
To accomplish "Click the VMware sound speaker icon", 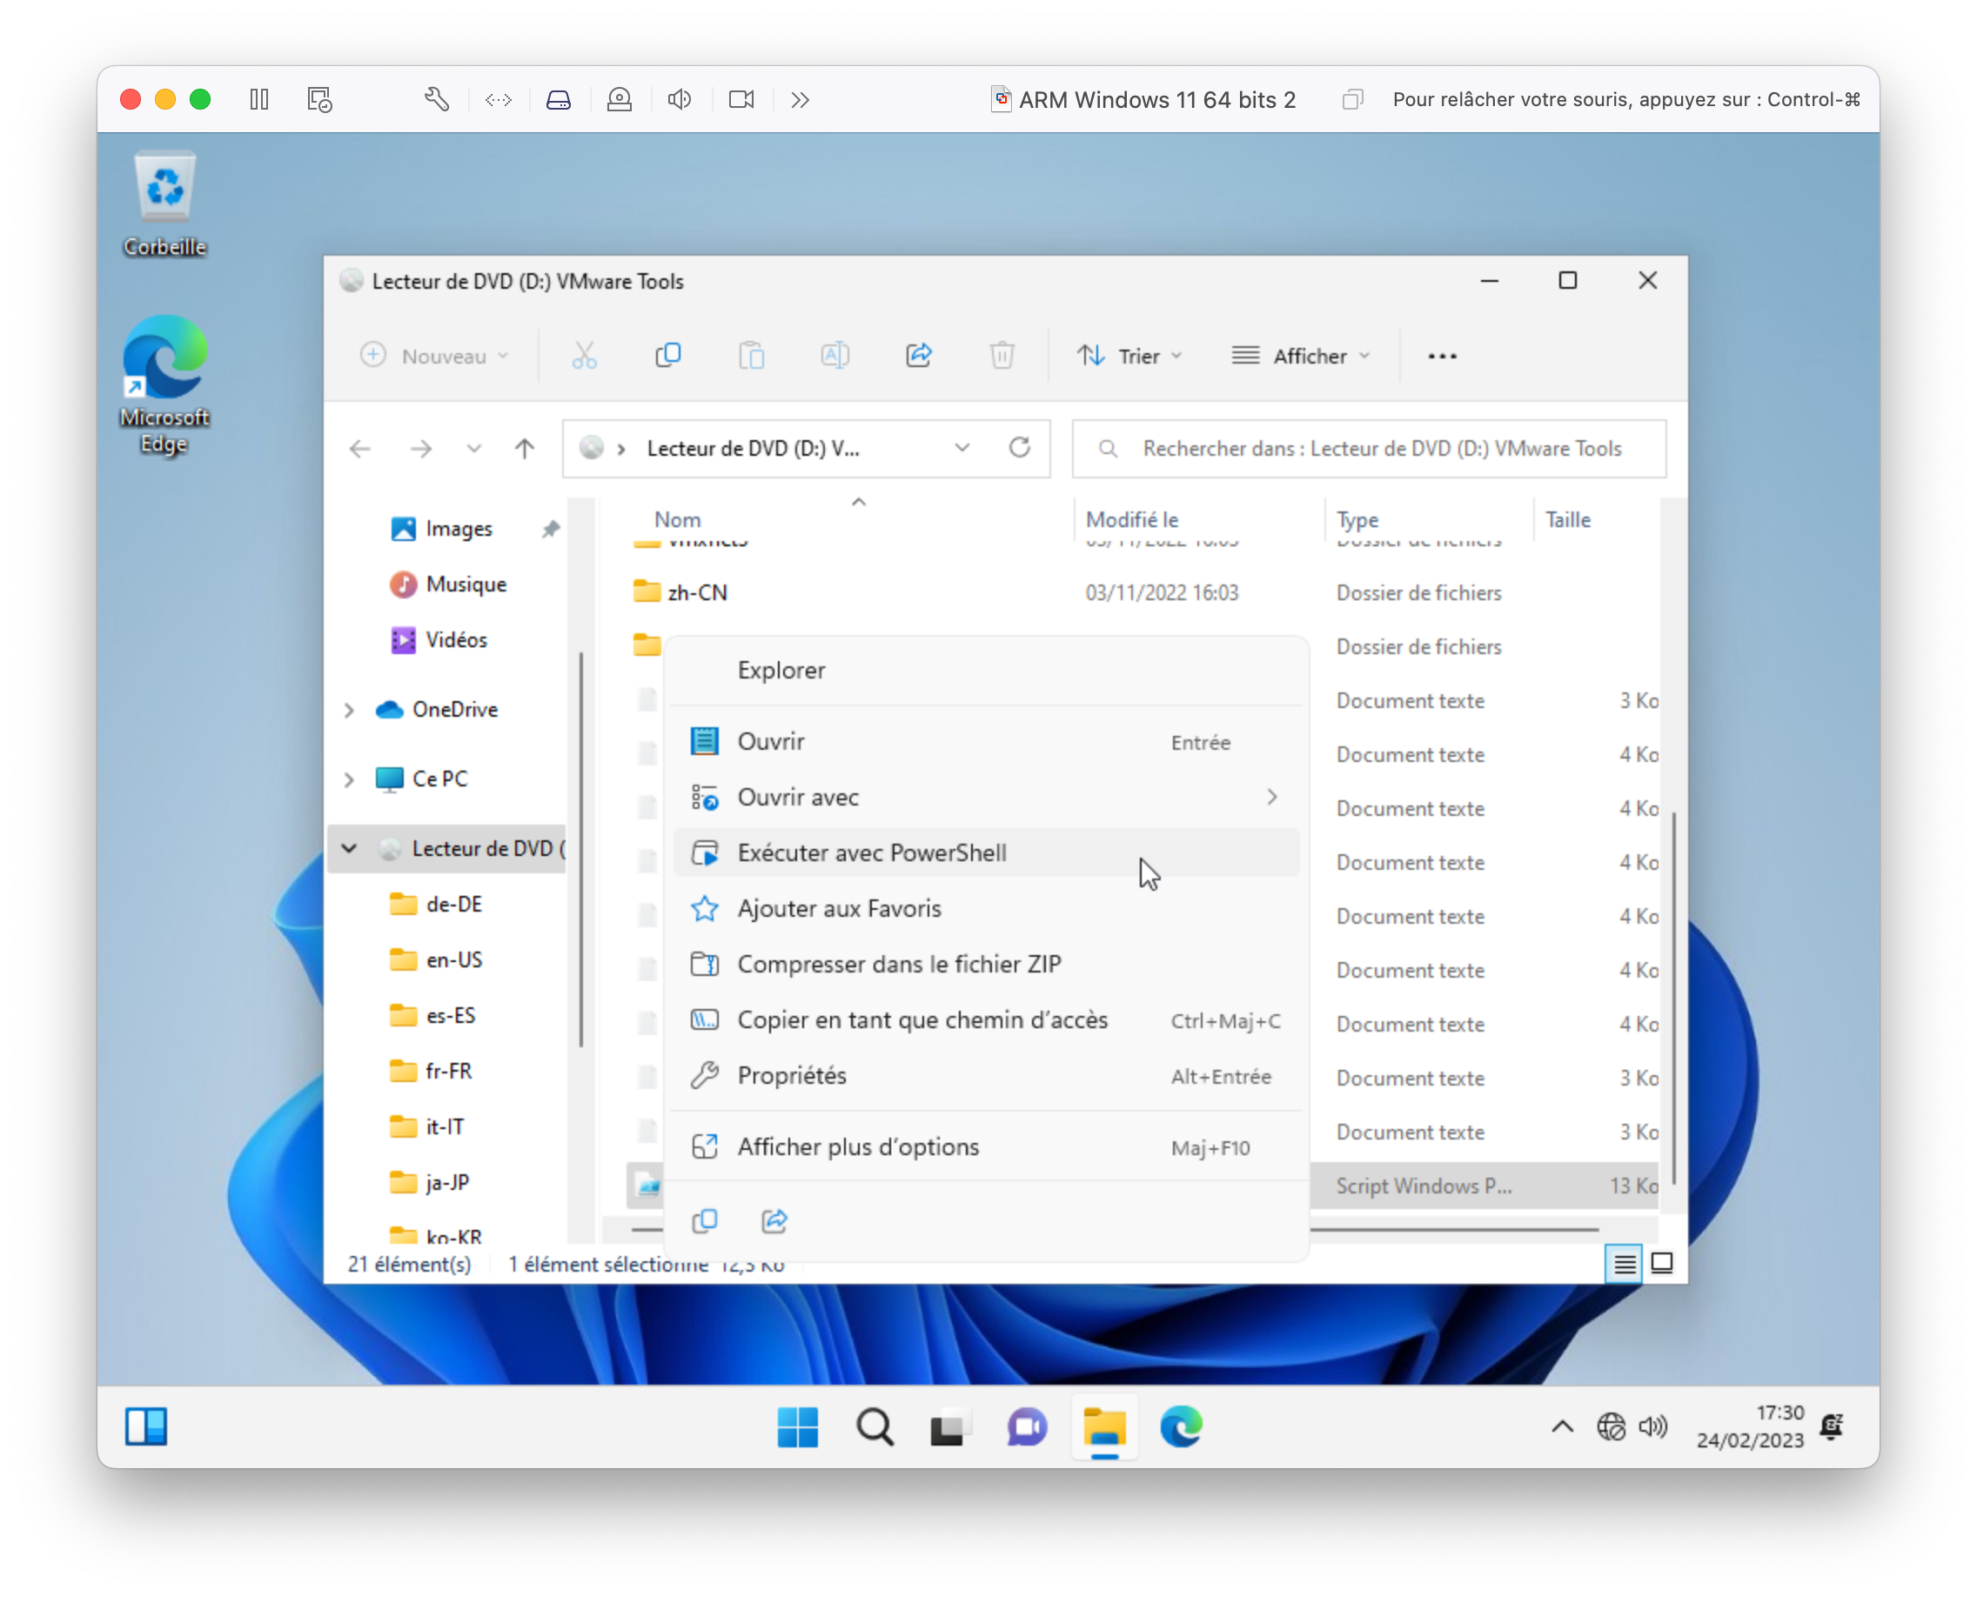I will coord(680,99).
